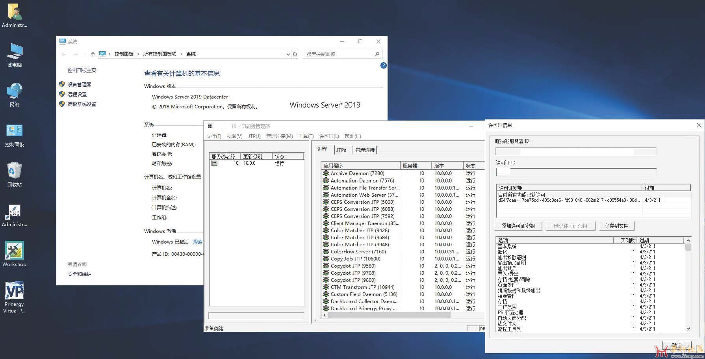Open the Prinergy Virtual P... desktop shortcut
Screen dimensions: 705x359
coord(15,297)
